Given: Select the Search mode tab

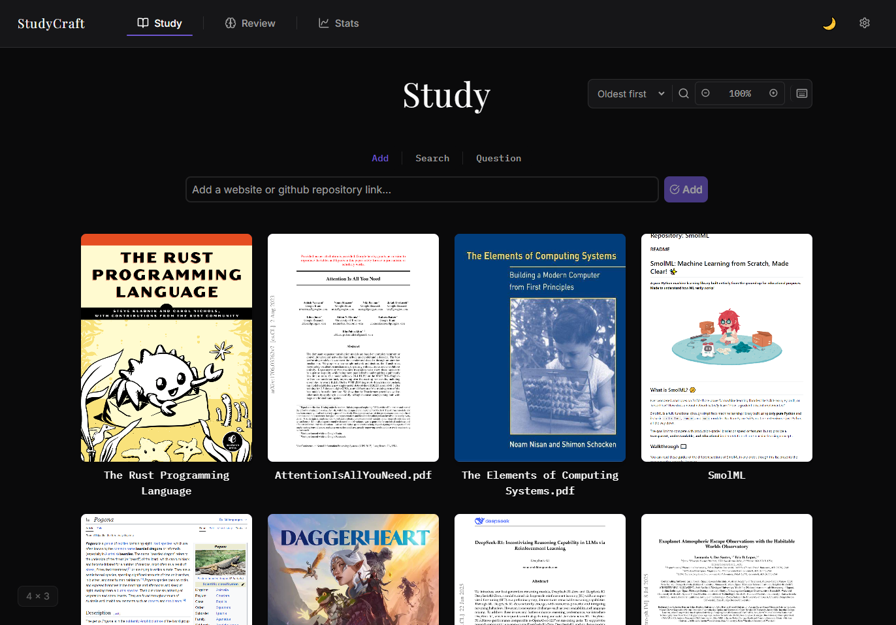Looking at the screenshot, I should (x=432, y=158).
